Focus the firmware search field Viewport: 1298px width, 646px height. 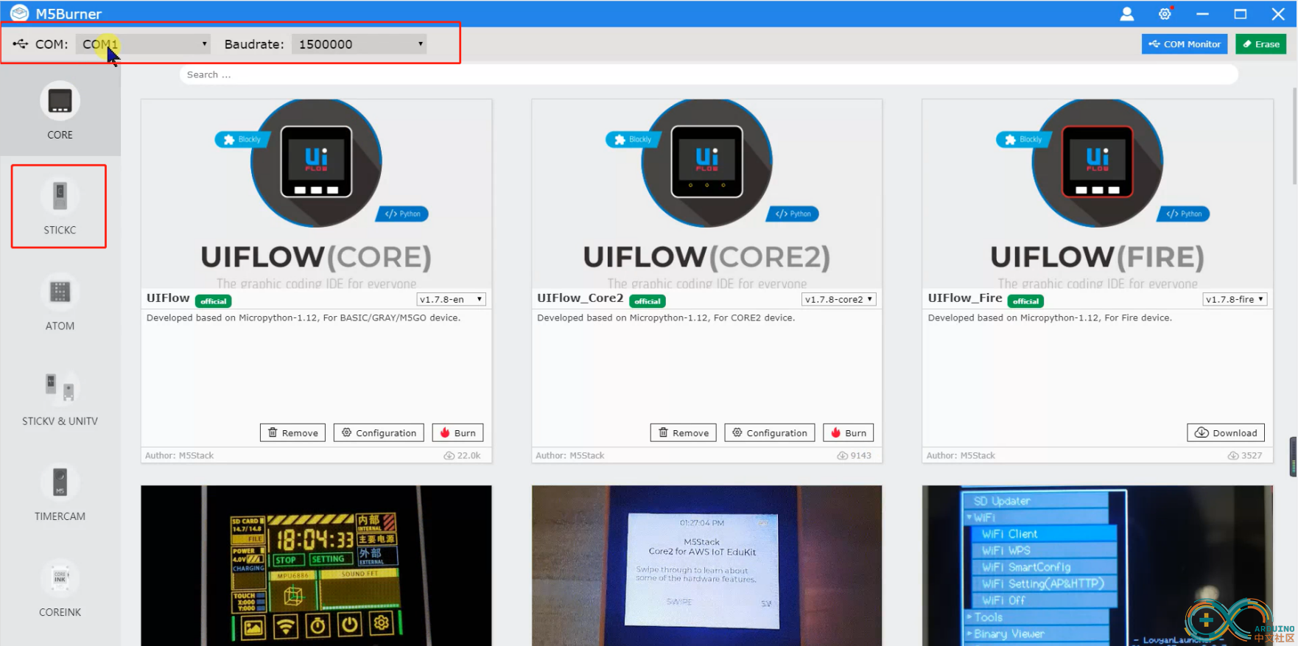point(708,74)
